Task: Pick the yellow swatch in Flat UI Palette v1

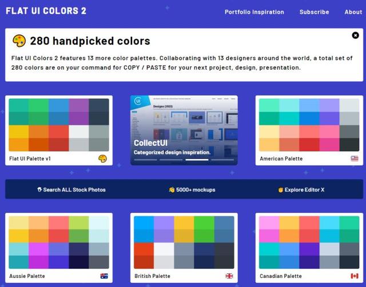Action: (19, 131)
